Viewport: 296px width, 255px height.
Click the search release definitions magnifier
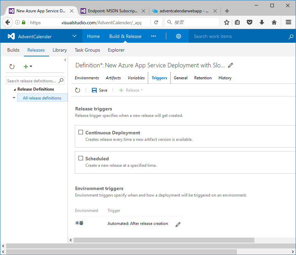click(x=61, y=81)
